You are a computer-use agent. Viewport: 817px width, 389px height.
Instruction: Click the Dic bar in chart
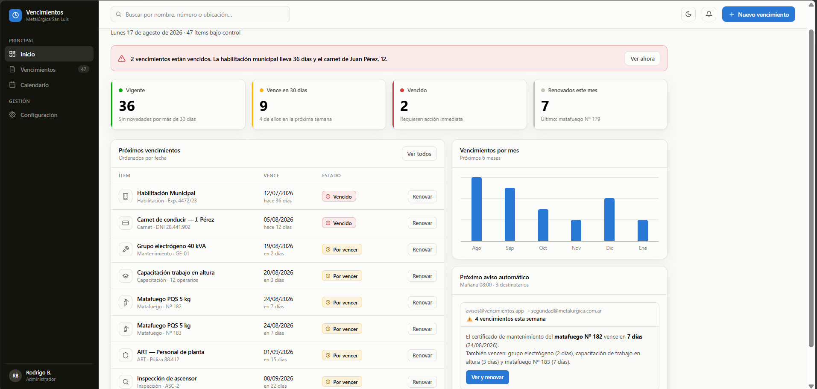pyautogui.click(x=609, y=219)
